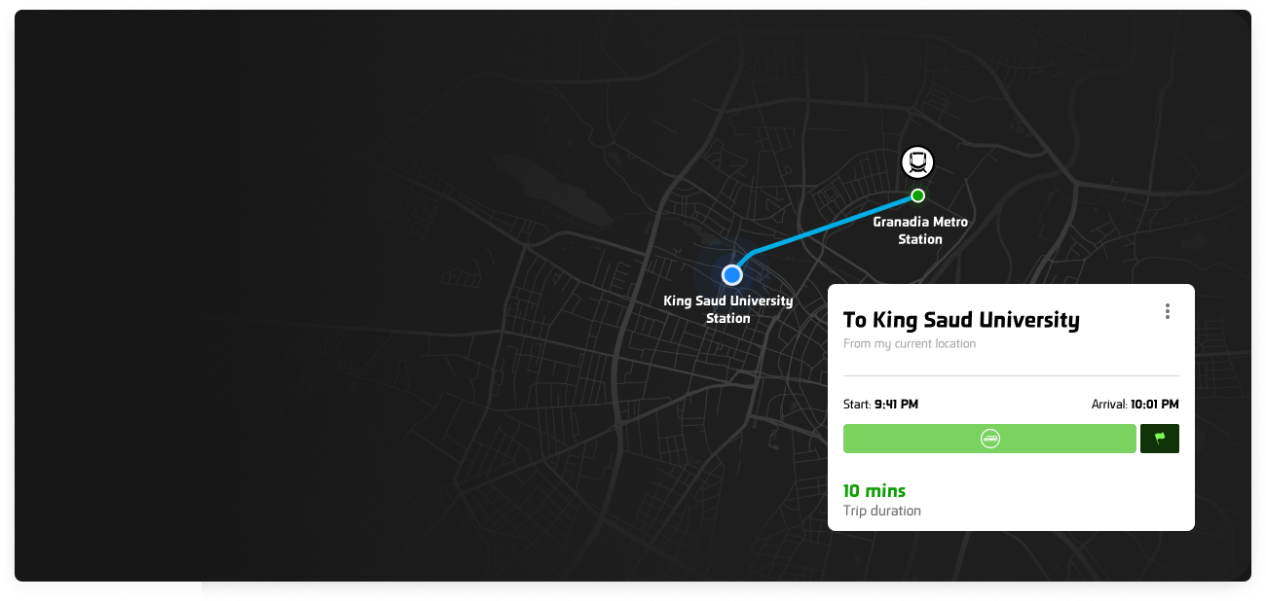Click the metro icon inside the green bar
This screenshot has width=1266, height=601.
pyautogui.click(x=989, y=439)
